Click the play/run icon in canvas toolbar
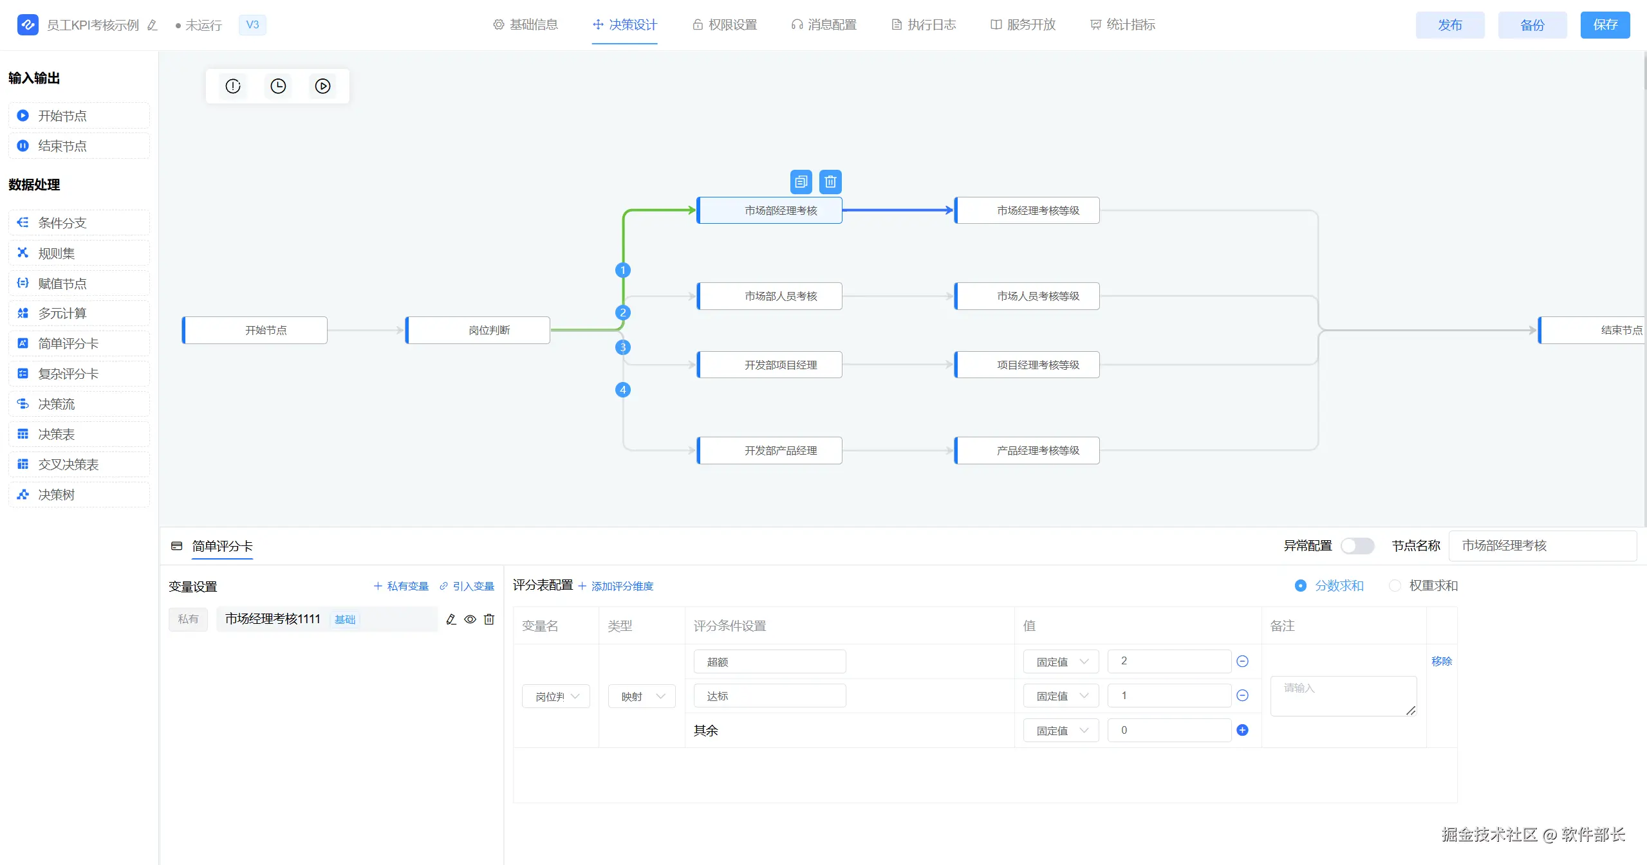The width and height of the screenshot is (1647, 865). 322,86
